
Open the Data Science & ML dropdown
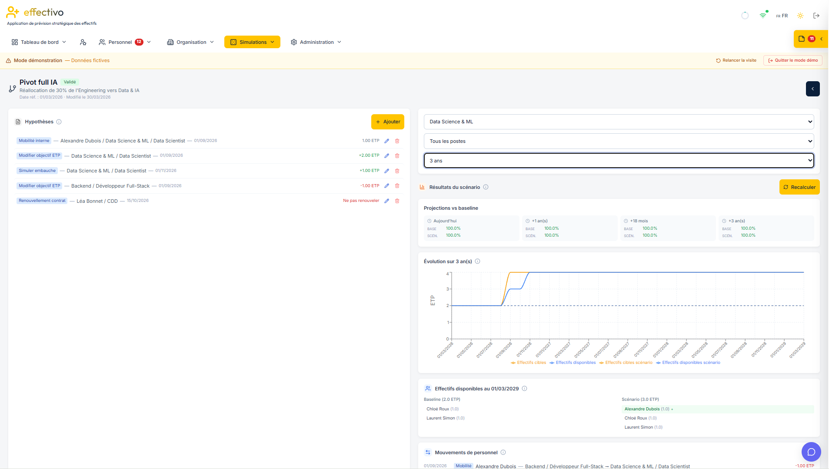(619, 122)
